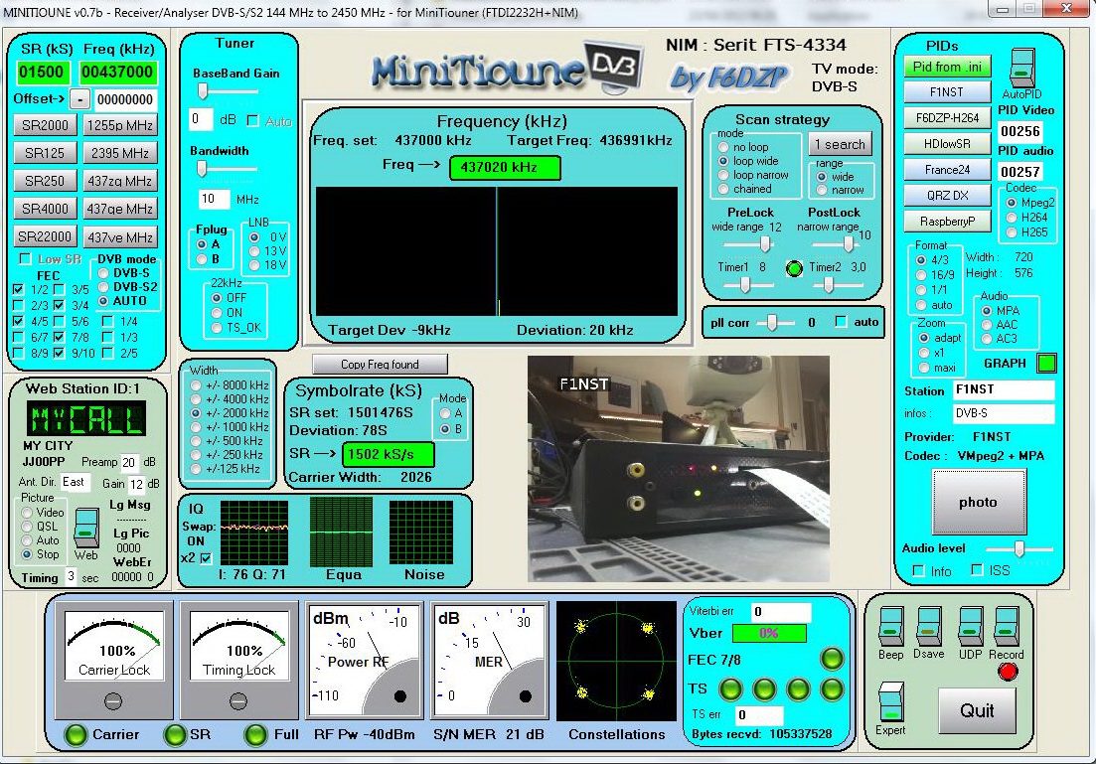Flip the AutoPID switch icon

(x=1021, y=68)
